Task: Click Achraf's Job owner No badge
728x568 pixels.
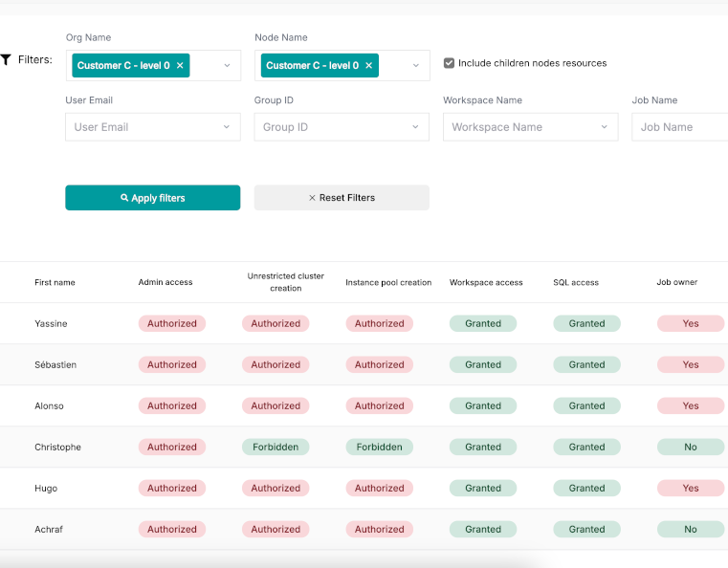Action: [x=691, y=529]
